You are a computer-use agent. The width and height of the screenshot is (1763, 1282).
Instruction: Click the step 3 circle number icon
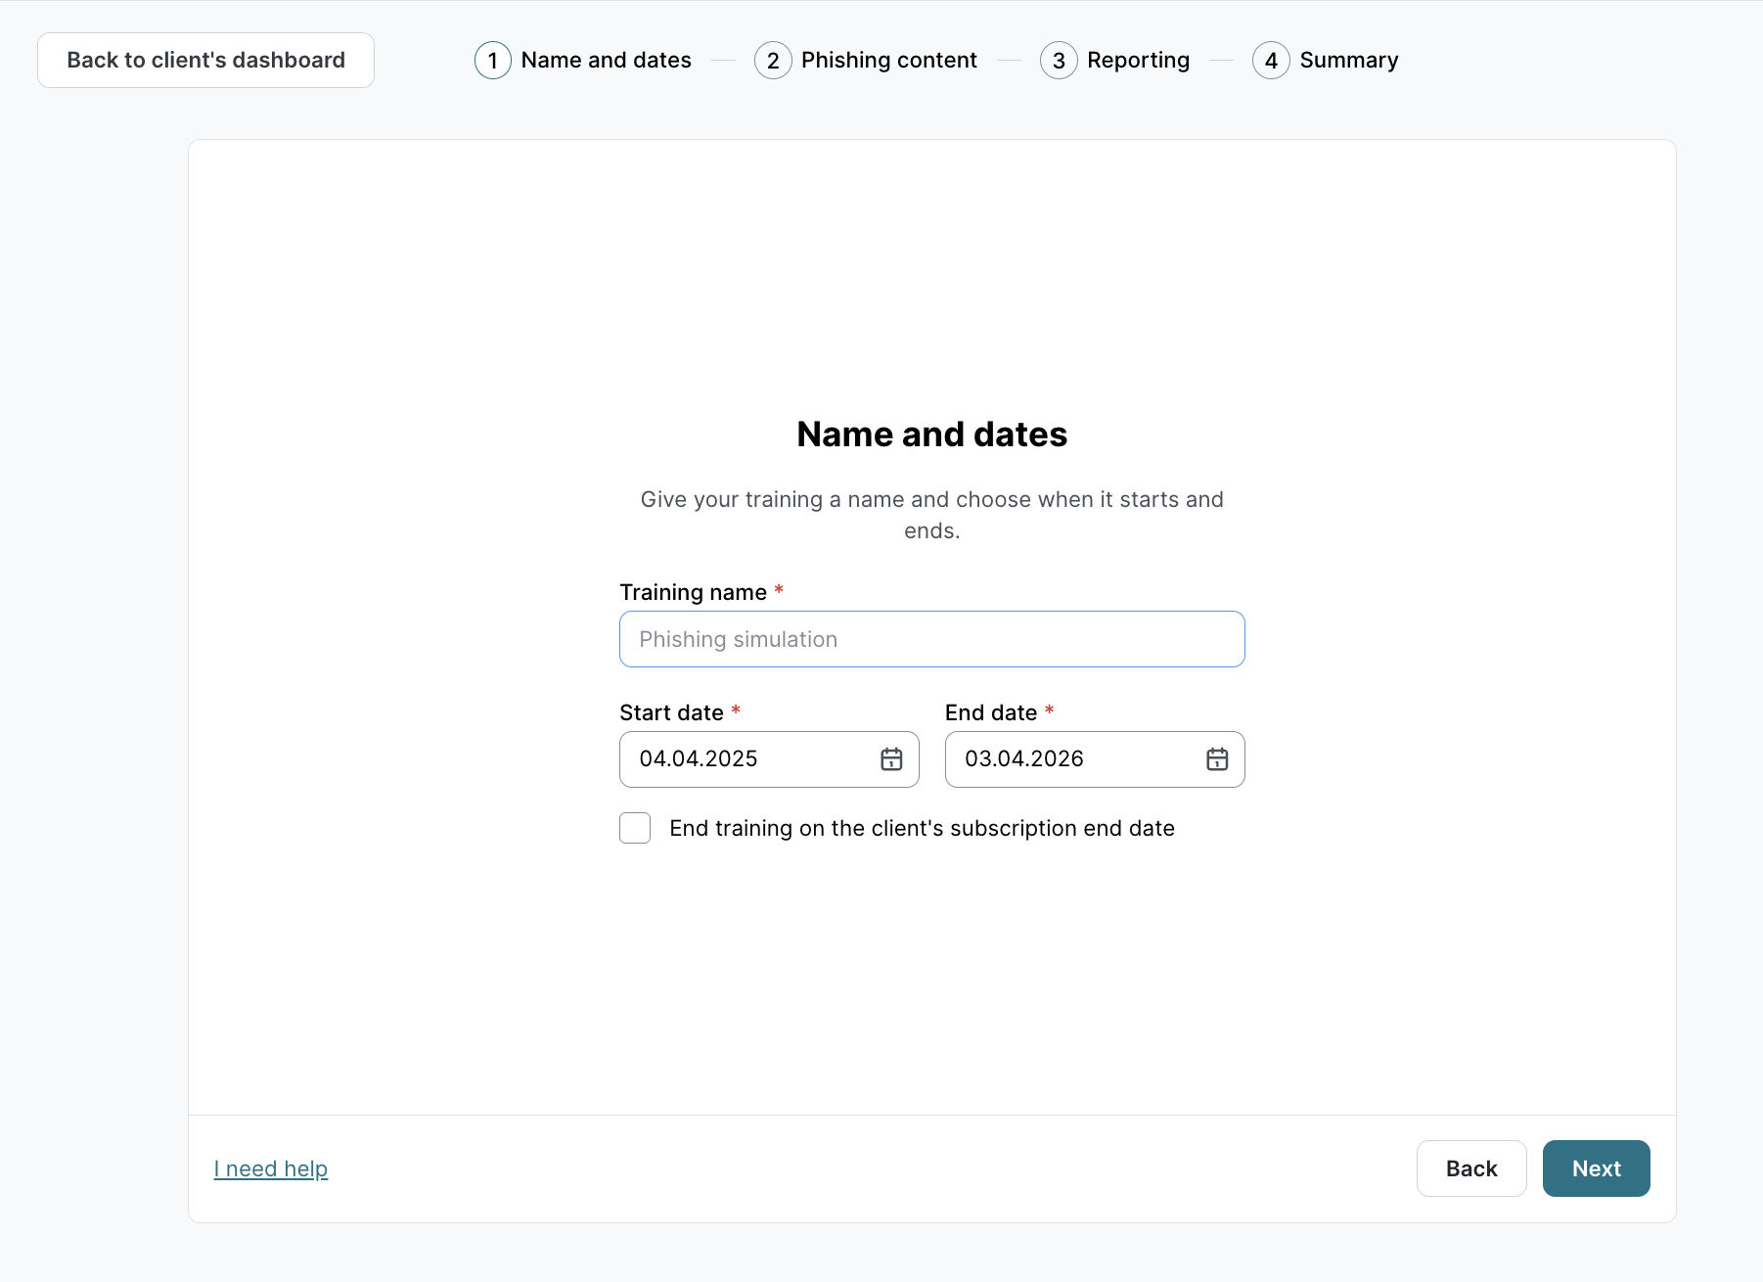pyautogui.click(x=1059, y=61)
